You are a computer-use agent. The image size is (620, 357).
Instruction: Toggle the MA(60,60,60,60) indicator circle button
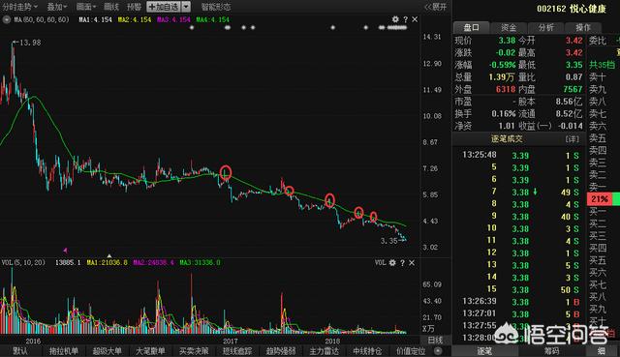point(7,19)
